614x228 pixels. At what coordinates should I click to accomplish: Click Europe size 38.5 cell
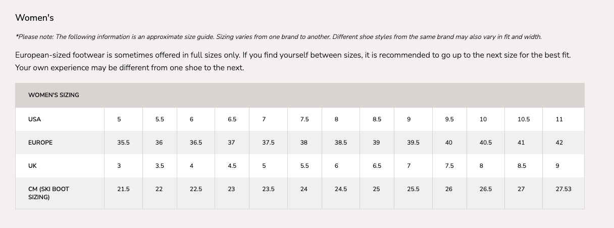341,143
